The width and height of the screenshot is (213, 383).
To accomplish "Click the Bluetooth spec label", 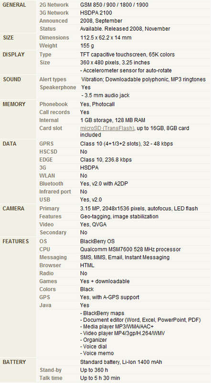I will click(x=51, y=184).
